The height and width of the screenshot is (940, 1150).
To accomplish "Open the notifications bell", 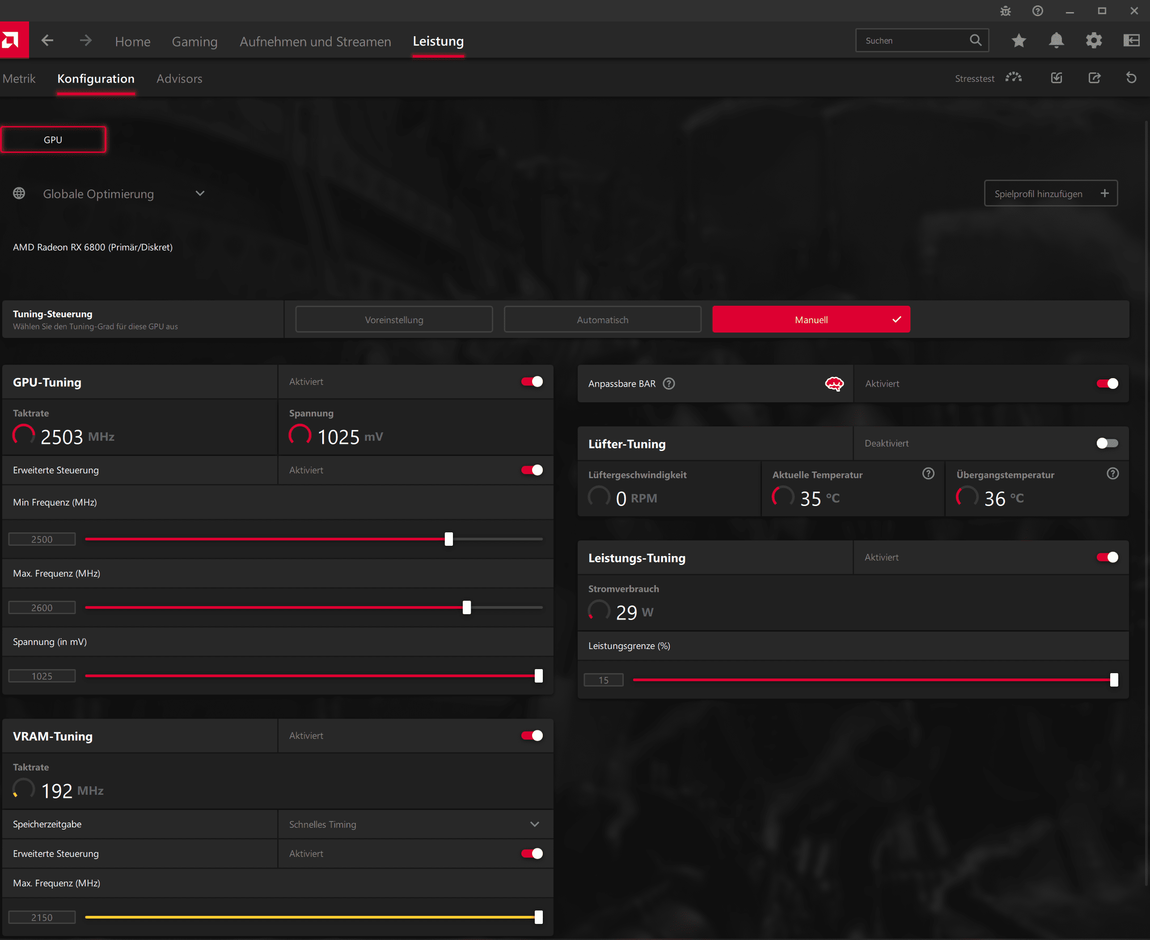I will click(1056, 41).
